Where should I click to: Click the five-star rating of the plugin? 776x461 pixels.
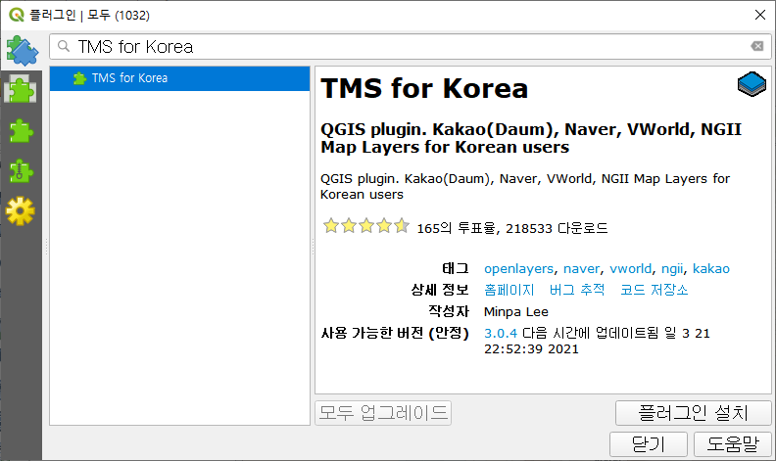(366, 226)
